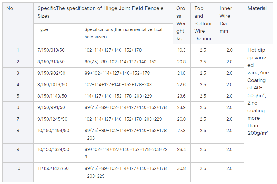Click the 'Inner Wire Dia. mm' header
This screenshot has height=184, width=277.
point(230,23)
